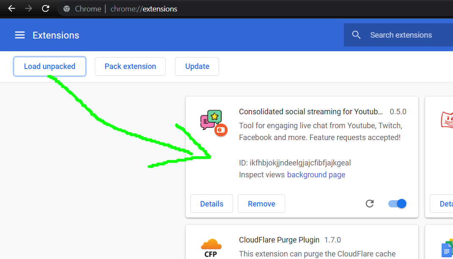
Task: Click the CloudFlare Purge Plugin icon
Action: (211, 248)
